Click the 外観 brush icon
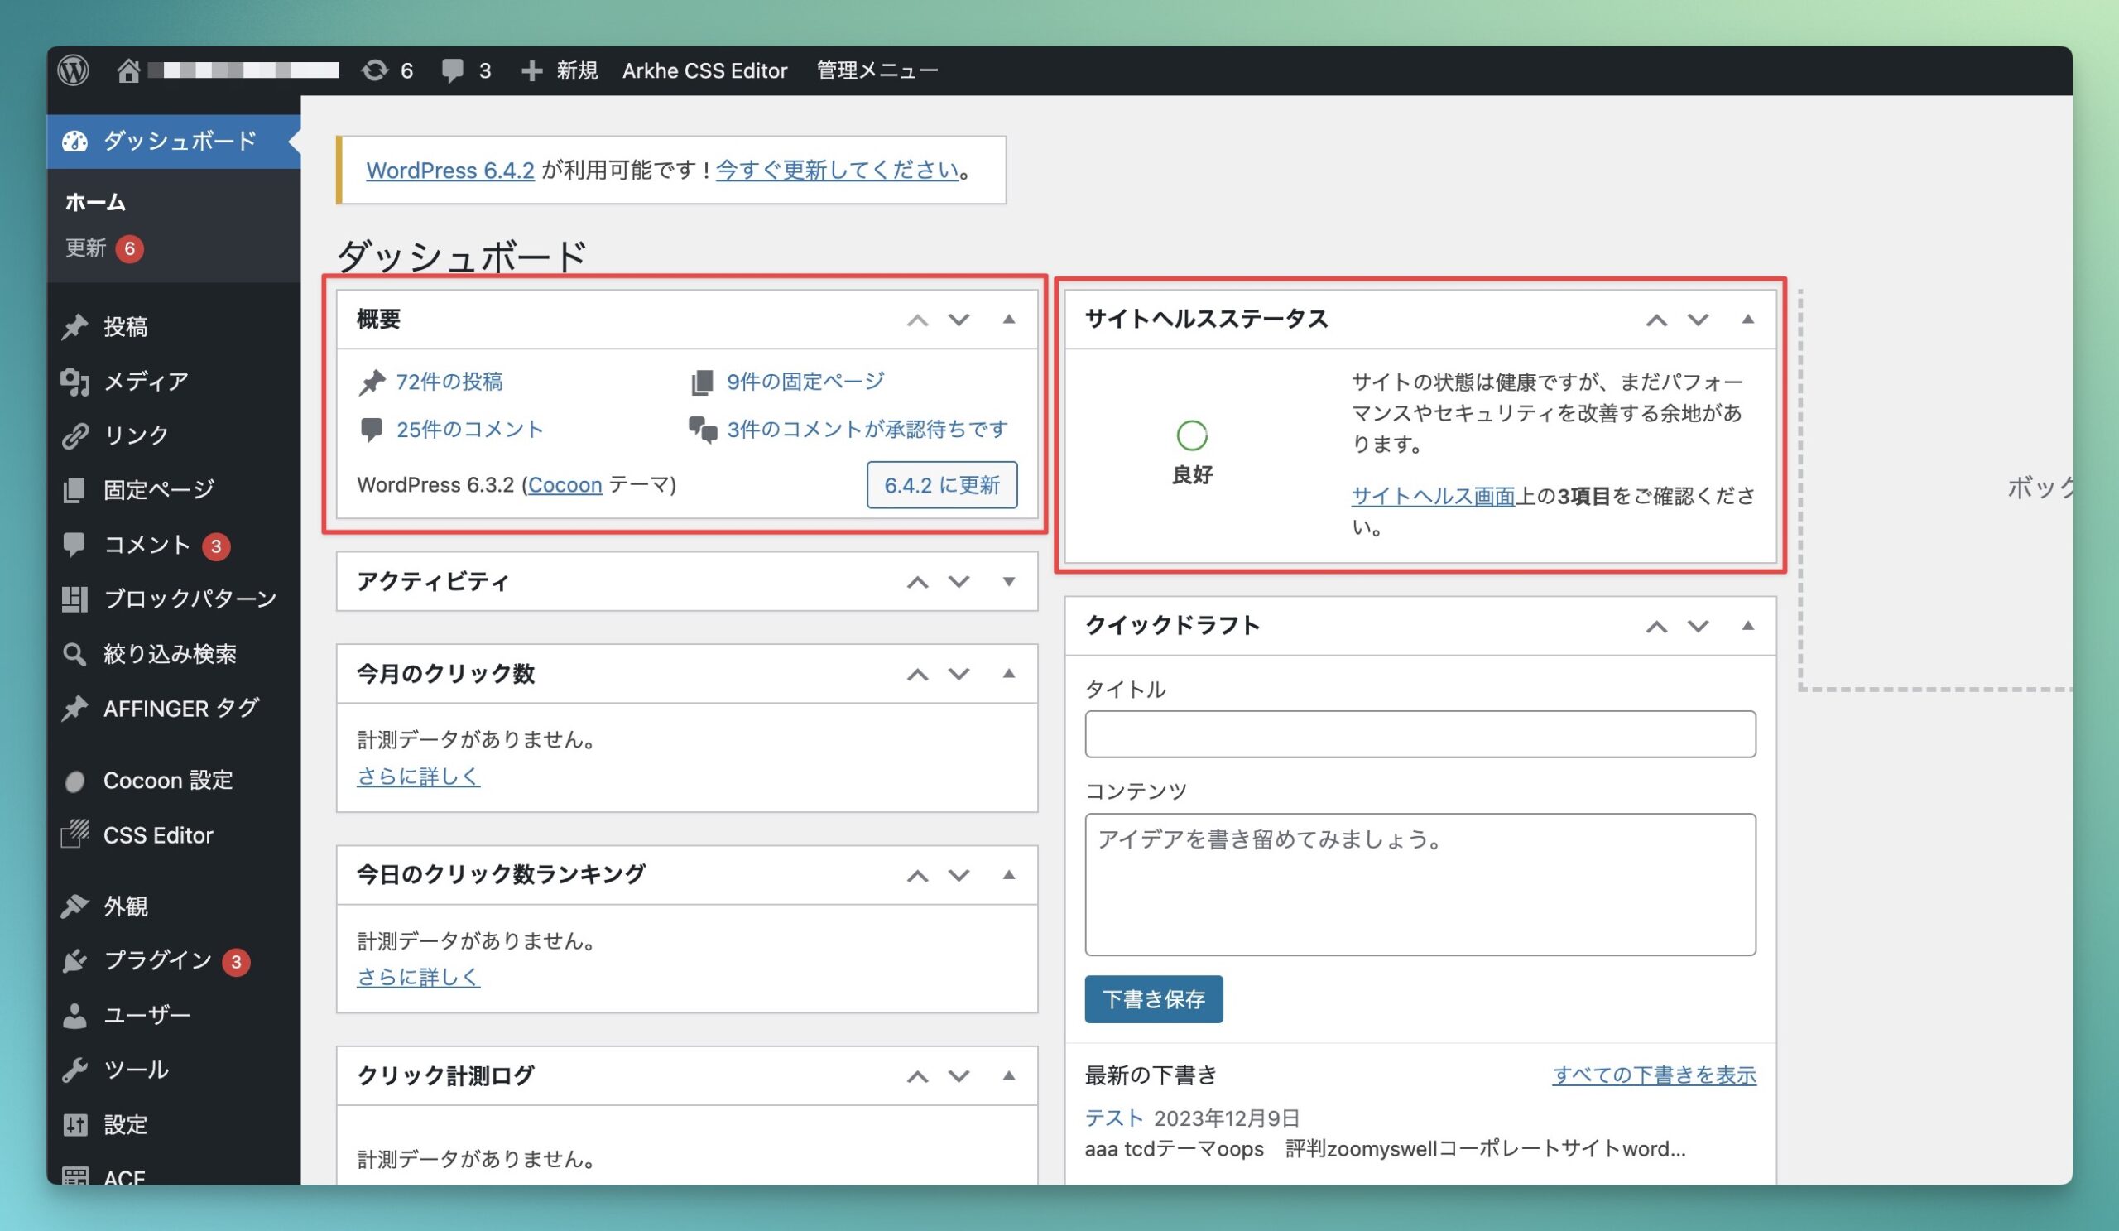The width and height of the screenshot is (2119, 1231). coord(74,906)
